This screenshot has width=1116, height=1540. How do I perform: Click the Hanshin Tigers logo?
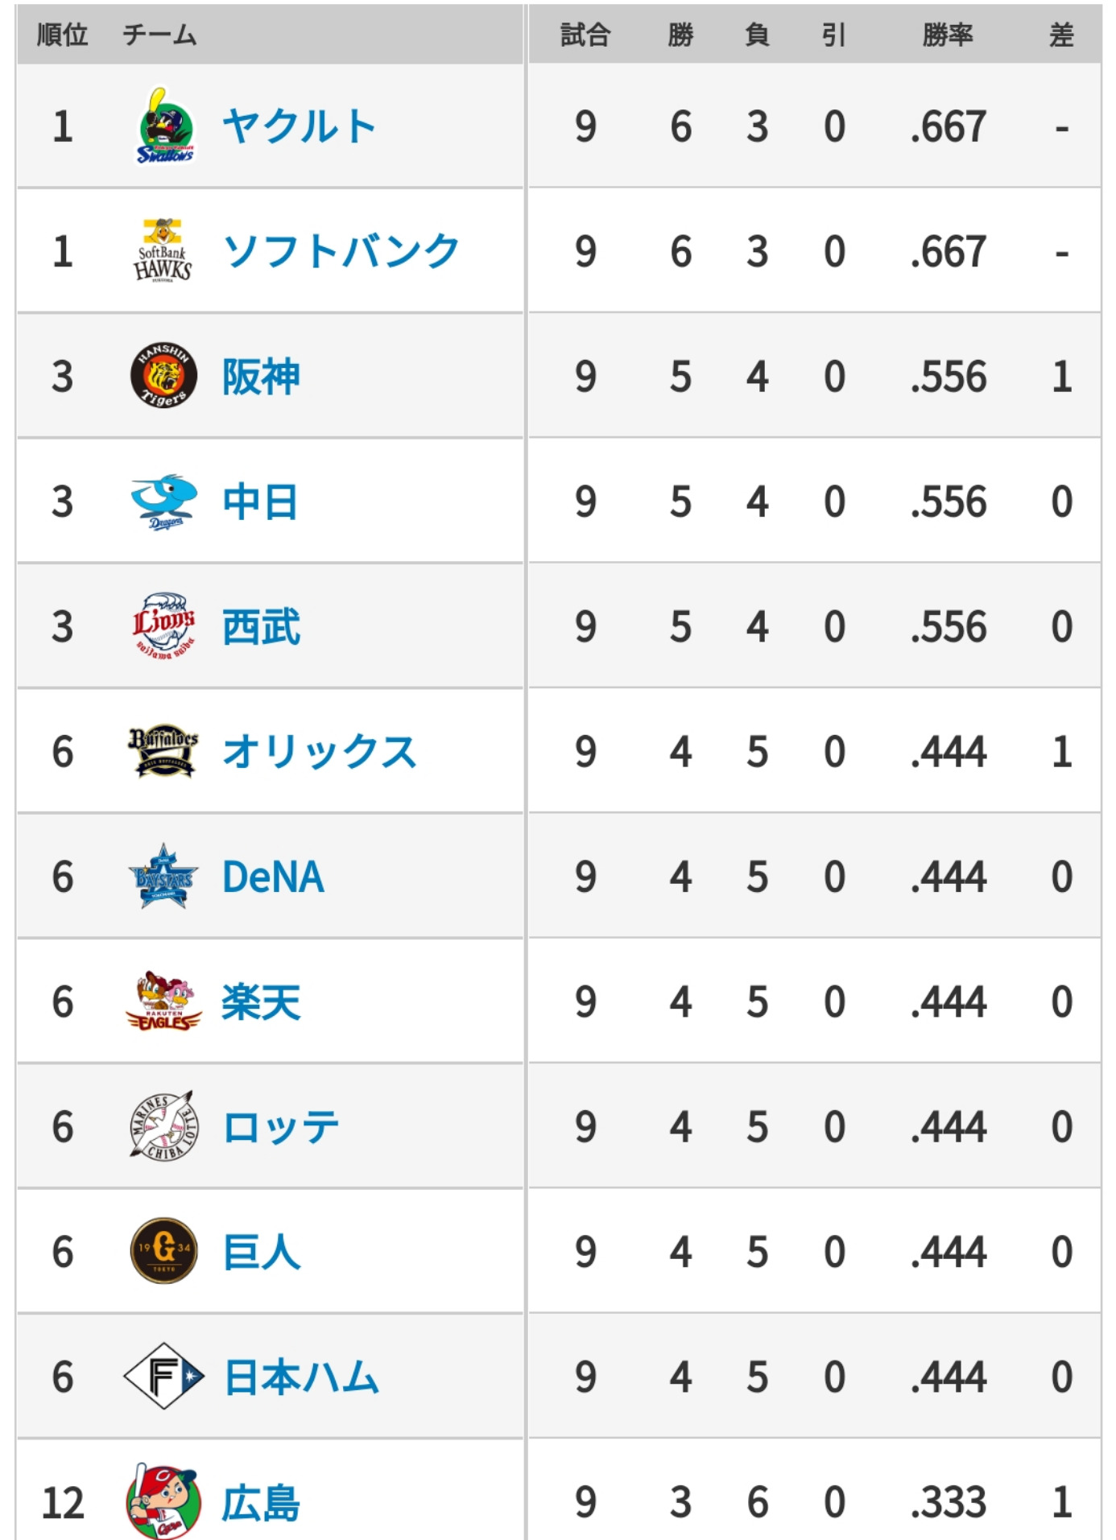pyautogui.click(x=163, y=376)
